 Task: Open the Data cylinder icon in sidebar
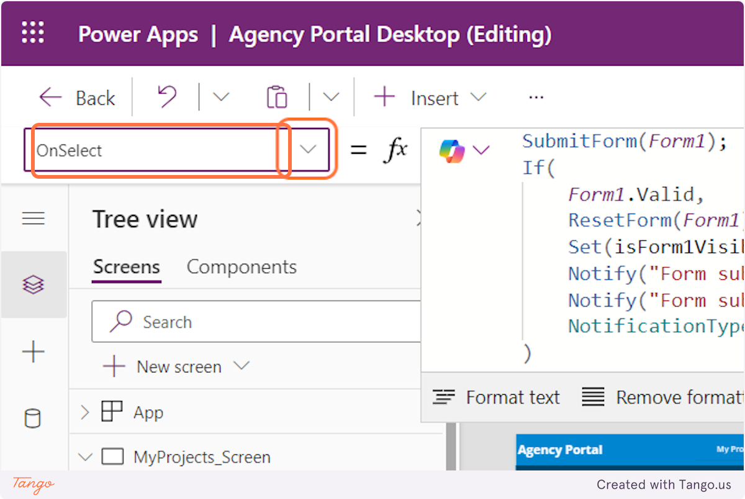(x=32, y=418)
